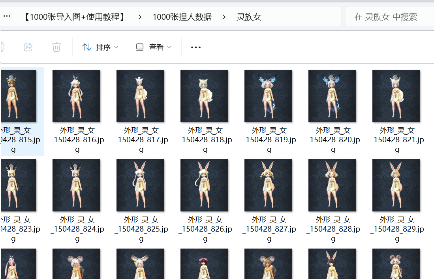Open the toolbar's See more options menu

pos(196,47)
